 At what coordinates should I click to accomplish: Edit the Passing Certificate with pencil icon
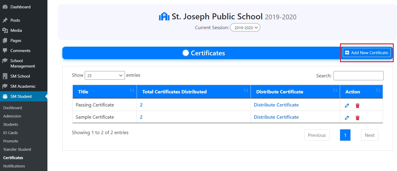click(x=347, y=106)
